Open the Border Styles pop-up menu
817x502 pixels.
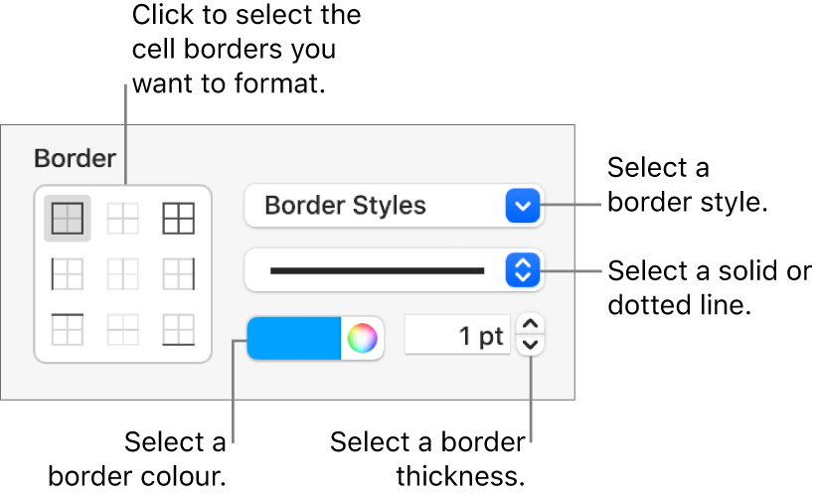[x=394, y=207]
